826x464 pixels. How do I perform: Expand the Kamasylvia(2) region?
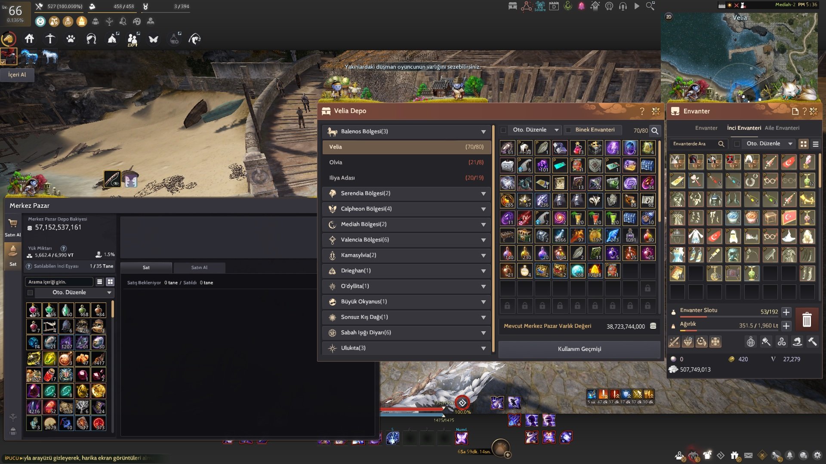coord(406,256)
